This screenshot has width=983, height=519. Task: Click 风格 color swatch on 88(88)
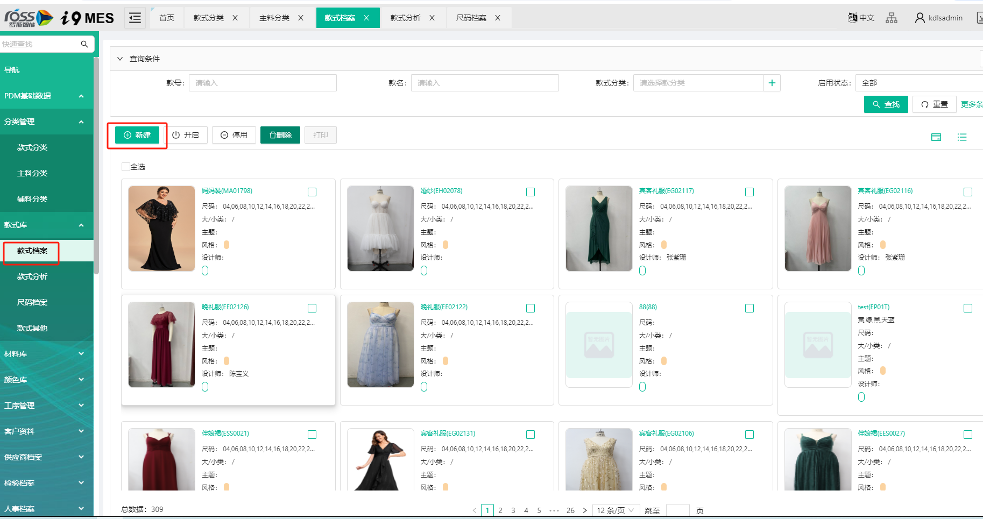tap(664, 361)
